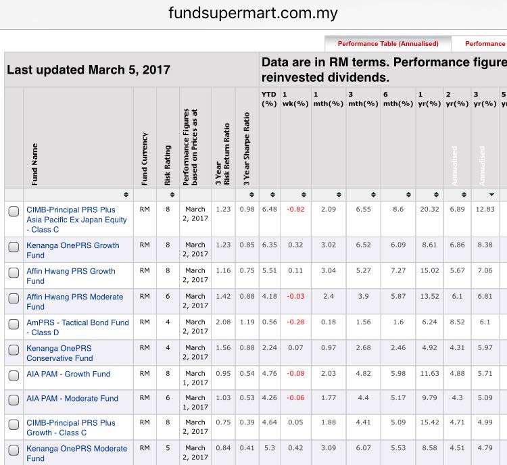Click the 1 yr value 15.42
Image resolution: width=507 pixels, height=465 pixels.
pos(429,422)
